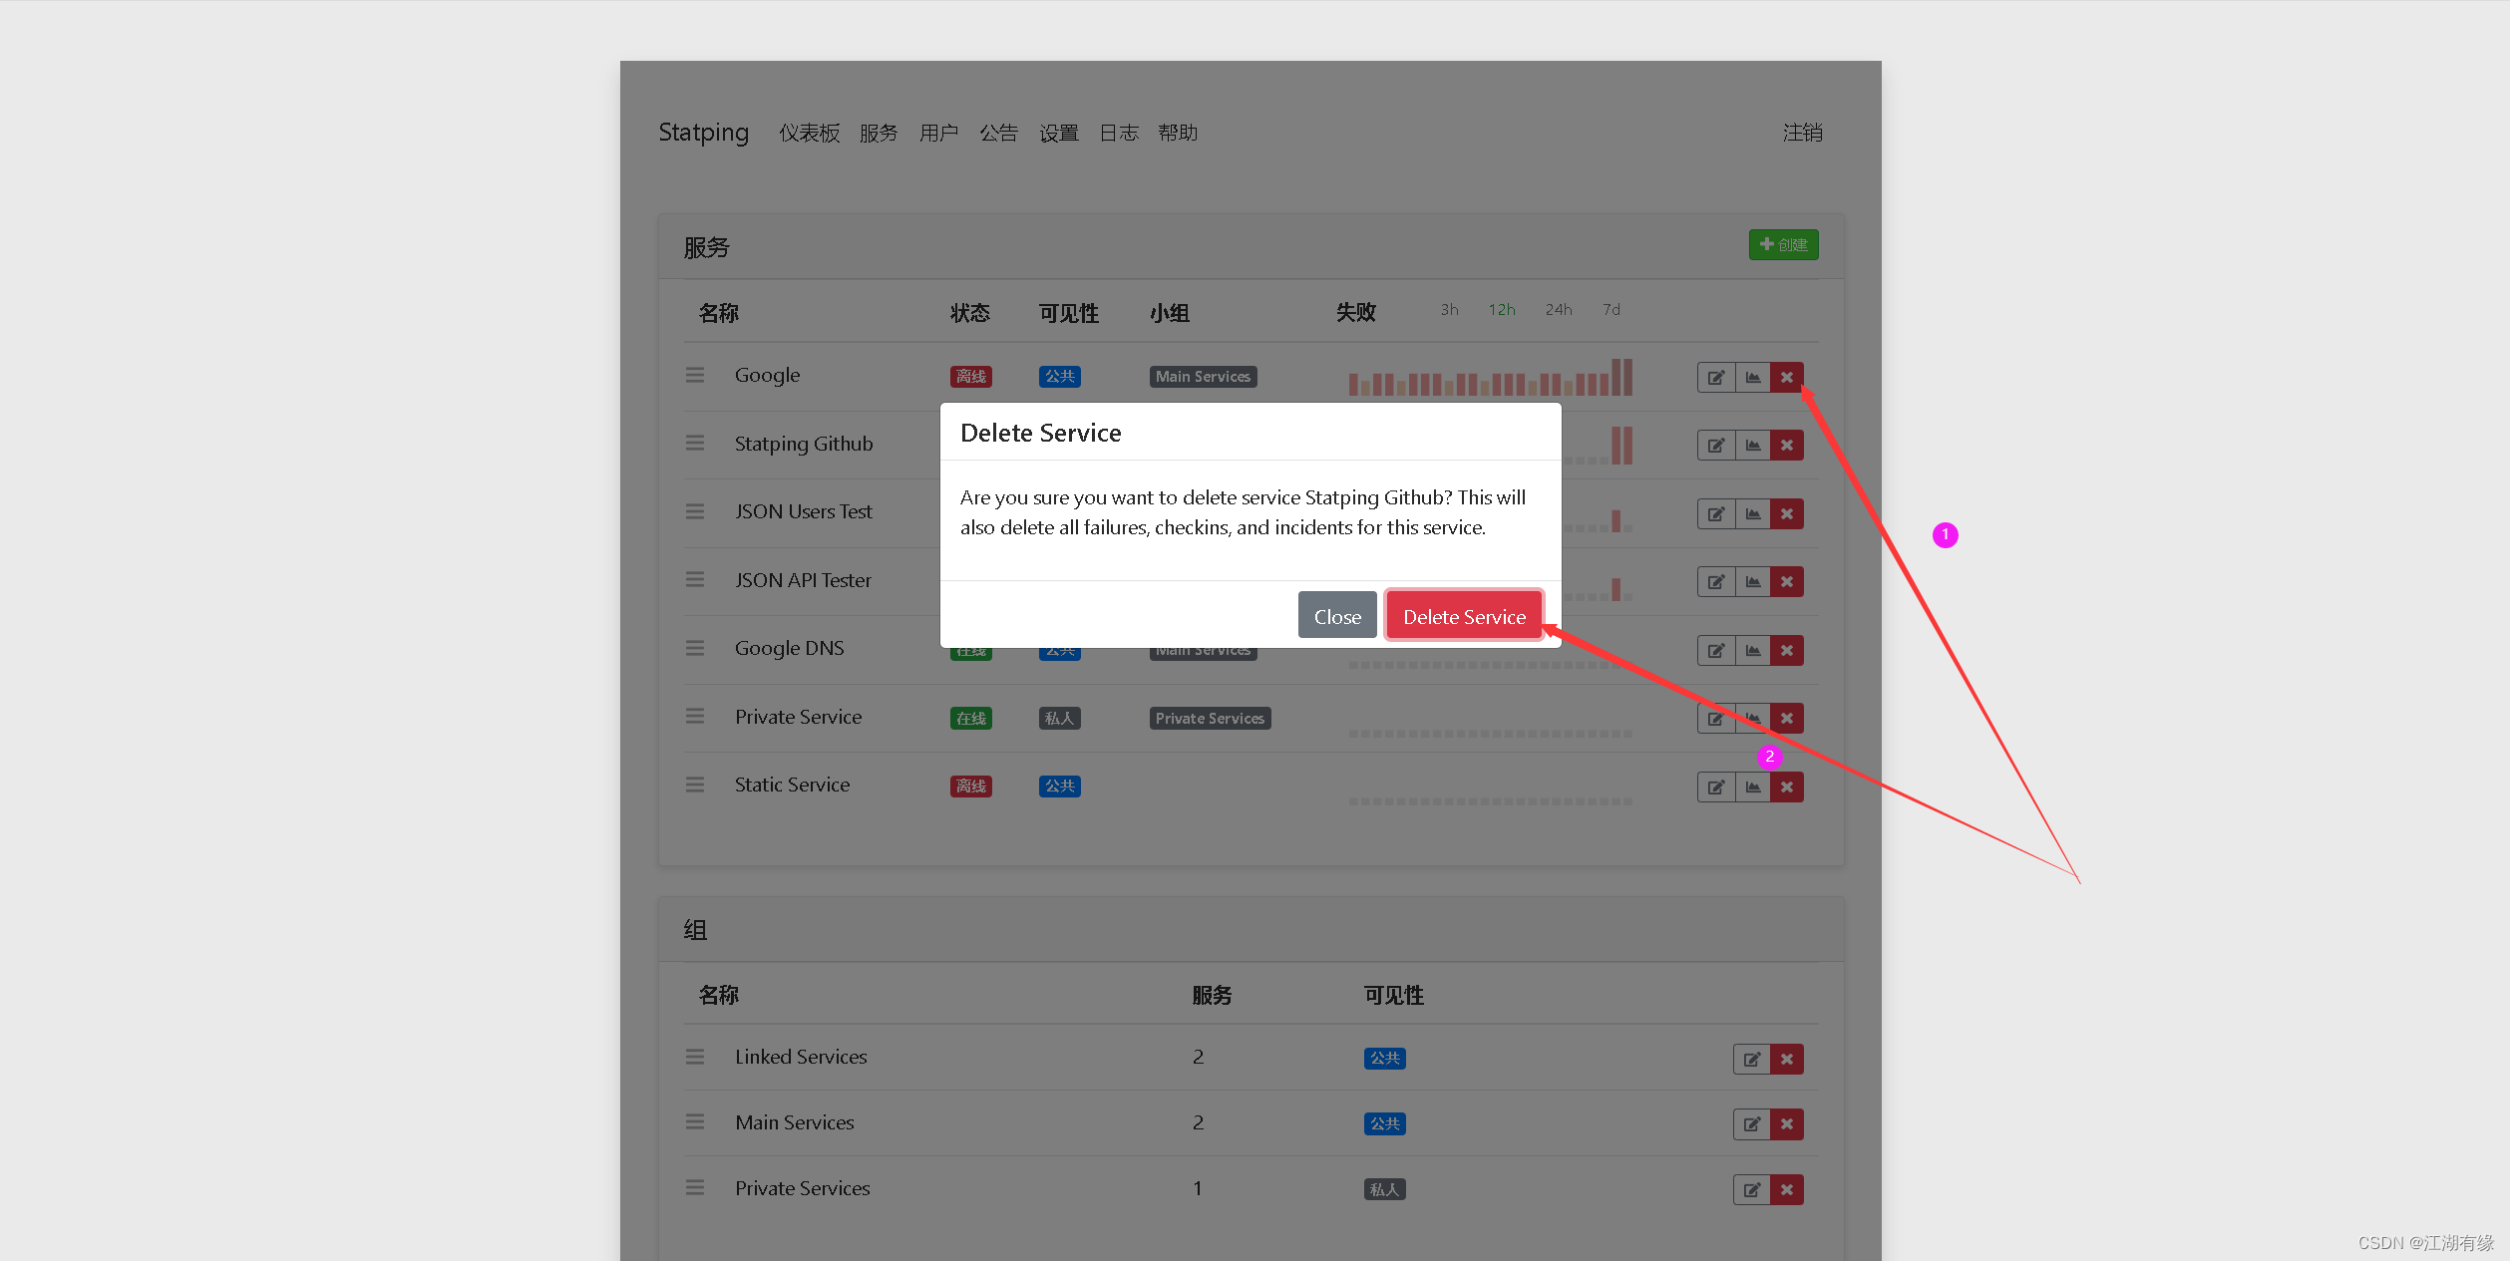Edit the Google DNS service
Screen dimensions: 2510x1261
(1716, 651)
